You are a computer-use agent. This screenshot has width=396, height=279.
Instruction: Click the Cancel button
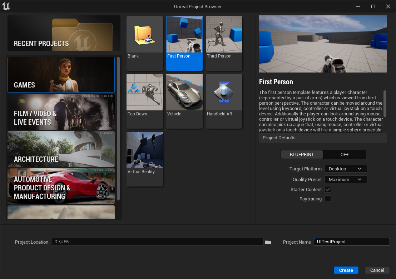(x=377, y=270)
